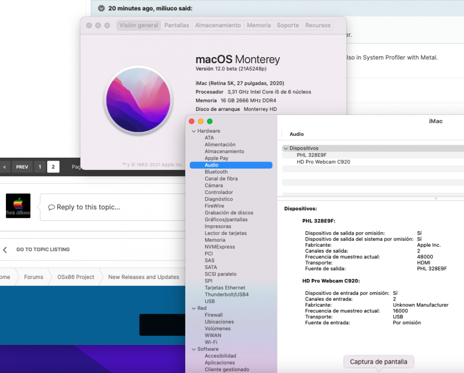Screen dimensions: 464x373
Task: Select Grabación de discos in sidebar
Action: (229, 213)
